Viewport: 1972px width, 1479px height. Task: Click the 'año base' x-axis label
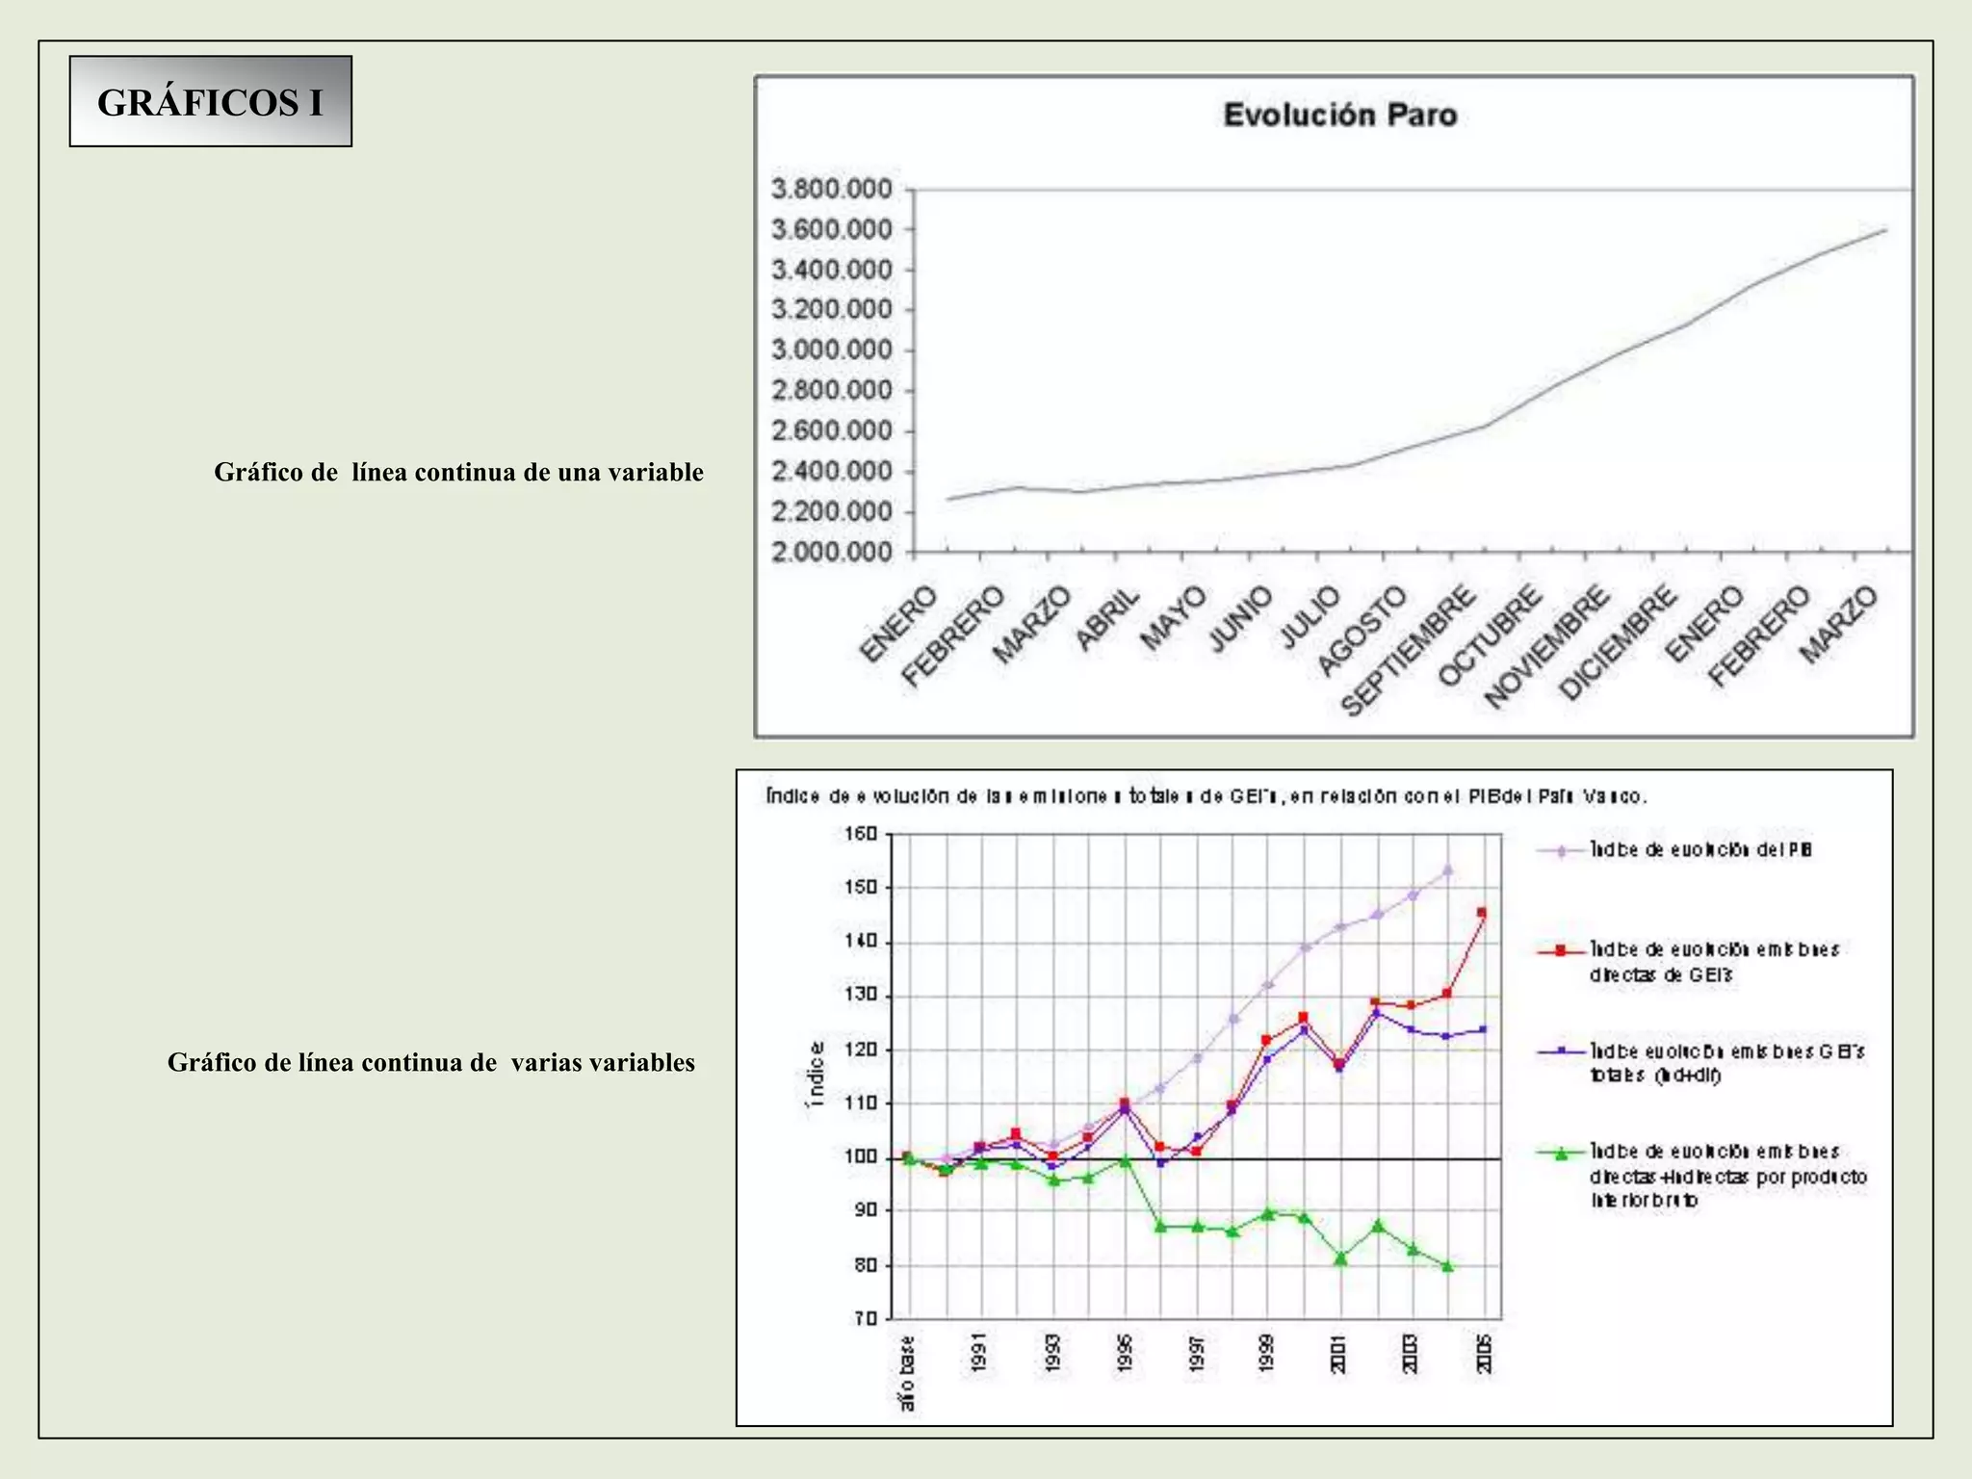[x=907, y=1373]
